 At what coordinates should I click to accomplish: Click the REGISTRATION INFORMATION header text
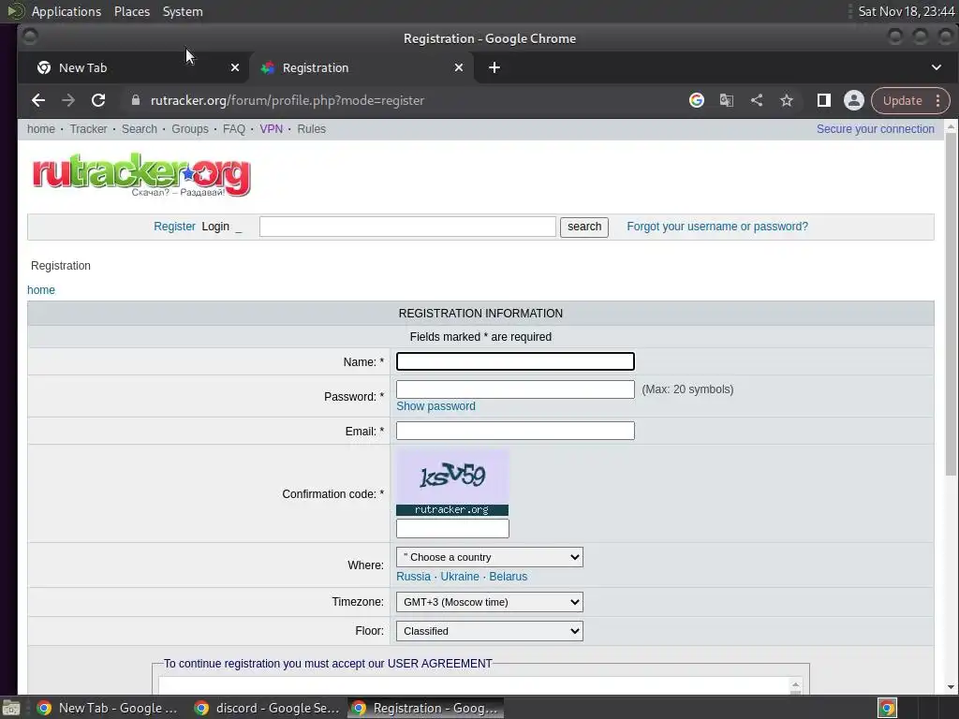tap(480, 313)
